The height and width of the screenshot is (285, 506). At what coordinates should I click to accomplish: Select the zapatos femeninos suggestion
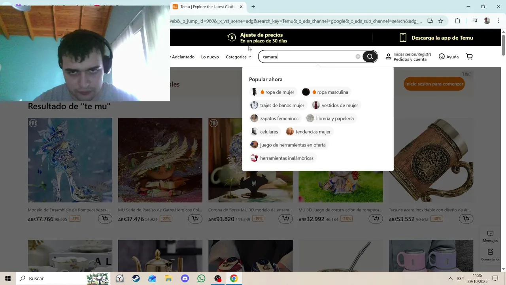(x=275, y=118)
